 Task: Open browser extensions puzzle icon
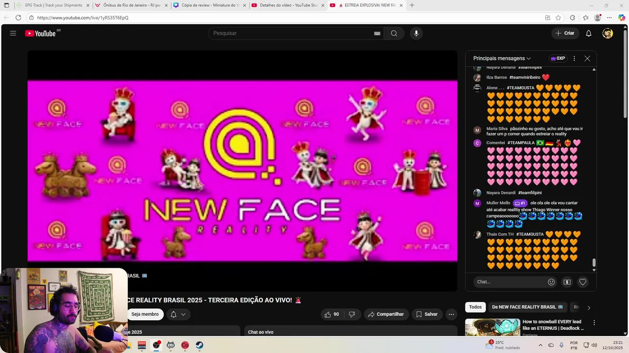click(x=572, y=18)
